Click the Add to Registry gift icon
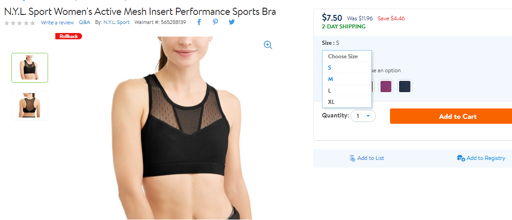 pyautogui.click(x=461, y=158)
